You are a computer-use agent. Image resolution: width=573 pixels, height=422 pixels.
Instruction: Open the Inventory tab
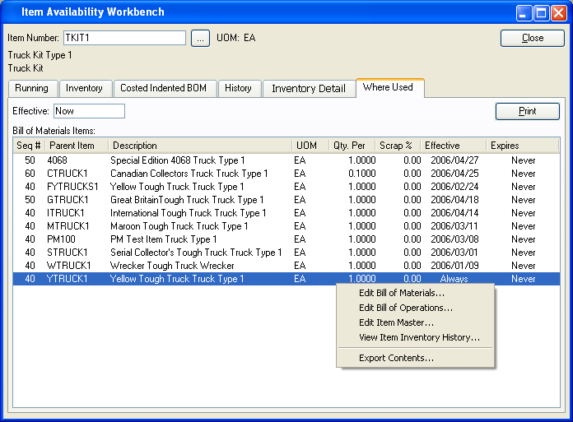tap(84, 88)
